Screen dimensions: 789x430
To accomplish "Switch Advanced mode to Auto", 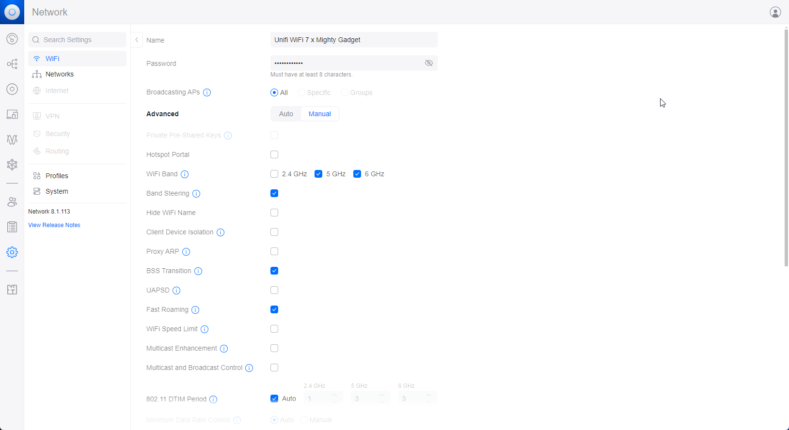I will (x=286, y=114).
